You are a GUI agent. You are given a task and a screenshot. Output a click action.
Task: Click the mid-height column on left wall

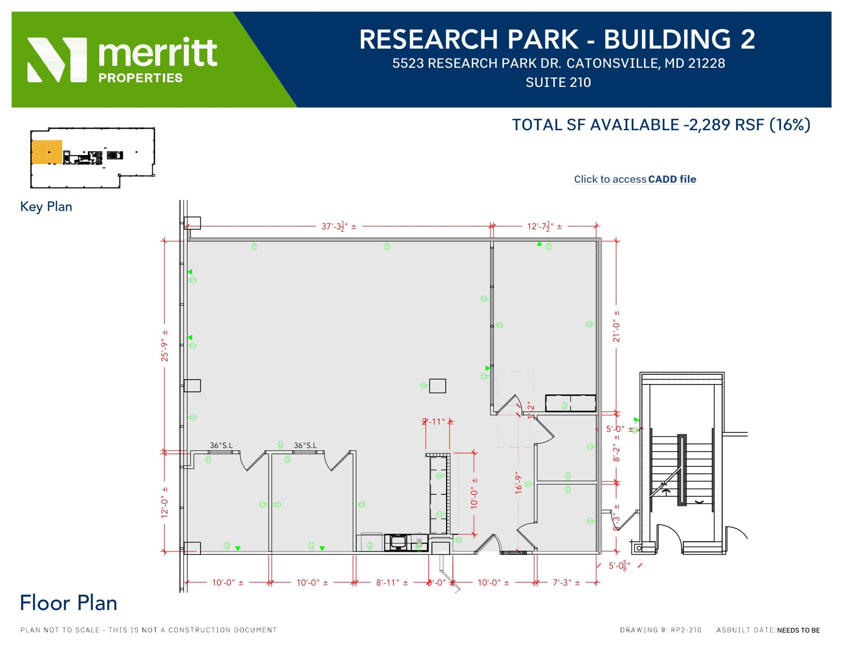coord(192,386)
